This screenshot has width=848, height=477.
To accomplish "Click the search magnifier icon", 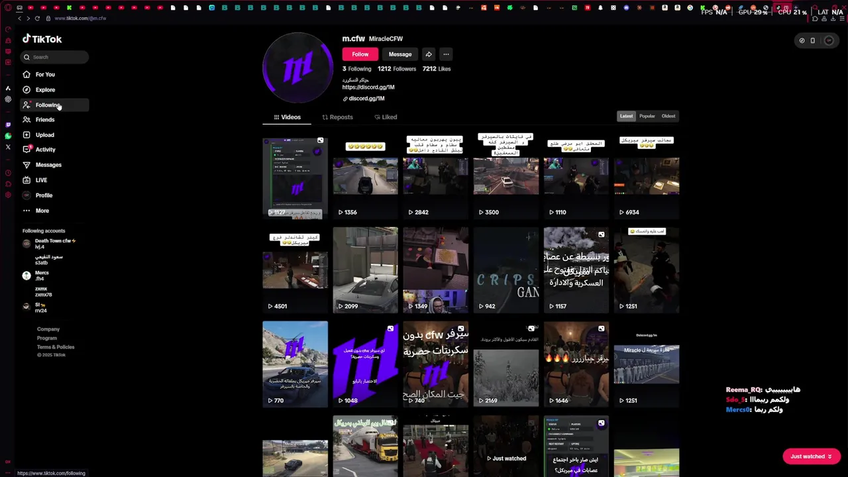I will click(27, 57).
